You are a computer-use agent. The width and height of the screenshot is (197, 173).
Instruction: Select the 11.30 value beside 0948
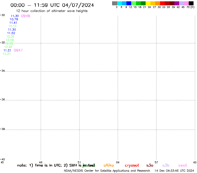[15, 16]
